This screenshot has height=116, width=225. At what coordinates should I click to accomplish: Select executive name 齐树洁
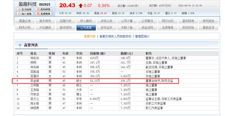[x=35, y=94]
